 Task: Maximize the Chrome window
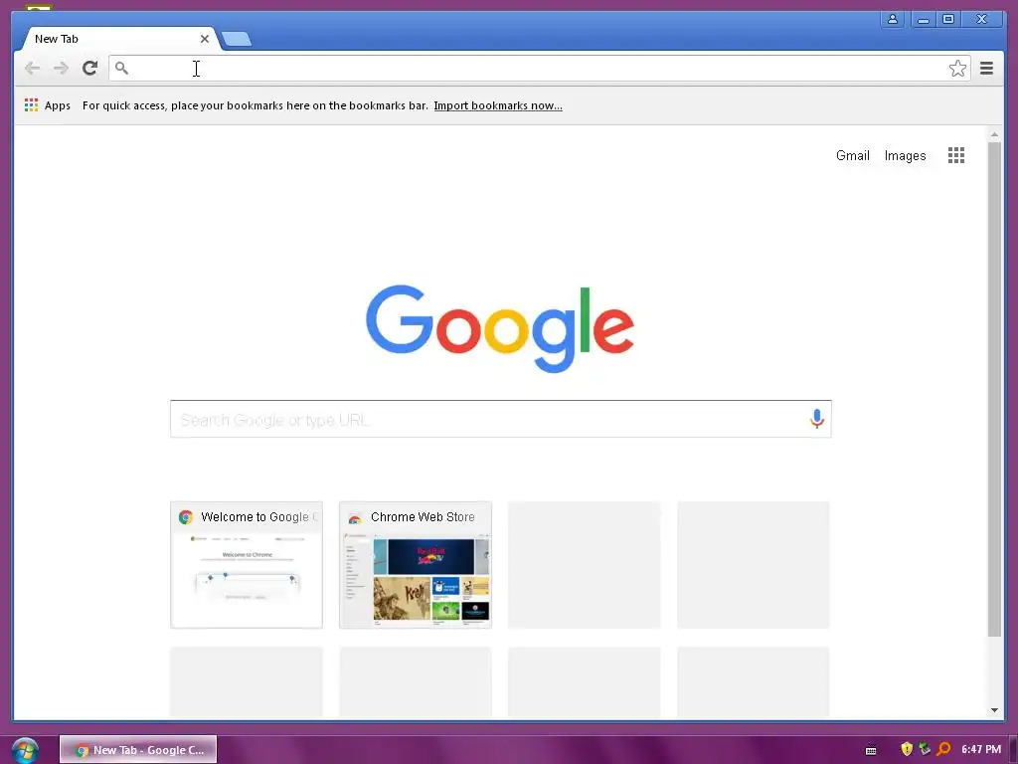[x=947, y=20]
